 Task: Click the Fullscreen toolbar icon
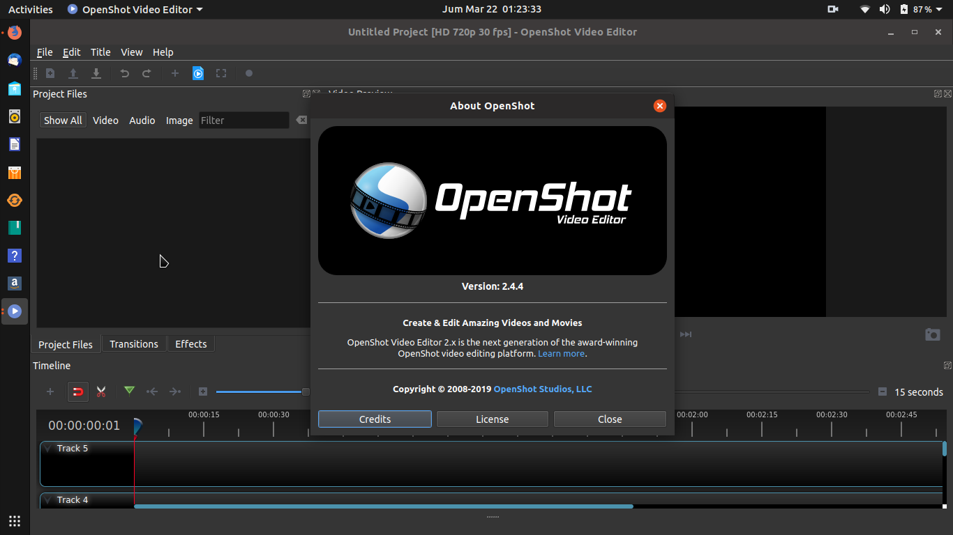pos(221,73)
